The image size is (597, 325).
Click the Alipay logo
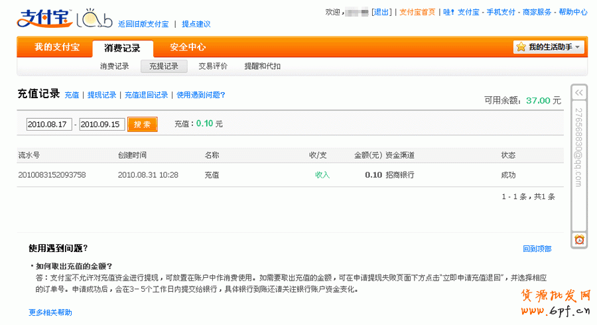45,18
